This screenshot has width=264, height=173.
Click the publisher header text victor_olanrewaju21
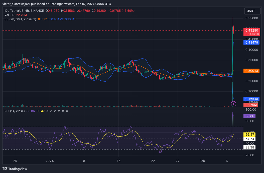pos(16,4)
